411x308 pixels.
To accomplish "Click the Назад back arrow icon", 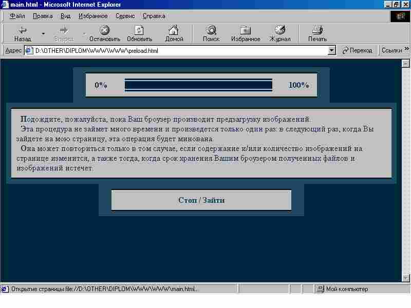I will (23, 30).
